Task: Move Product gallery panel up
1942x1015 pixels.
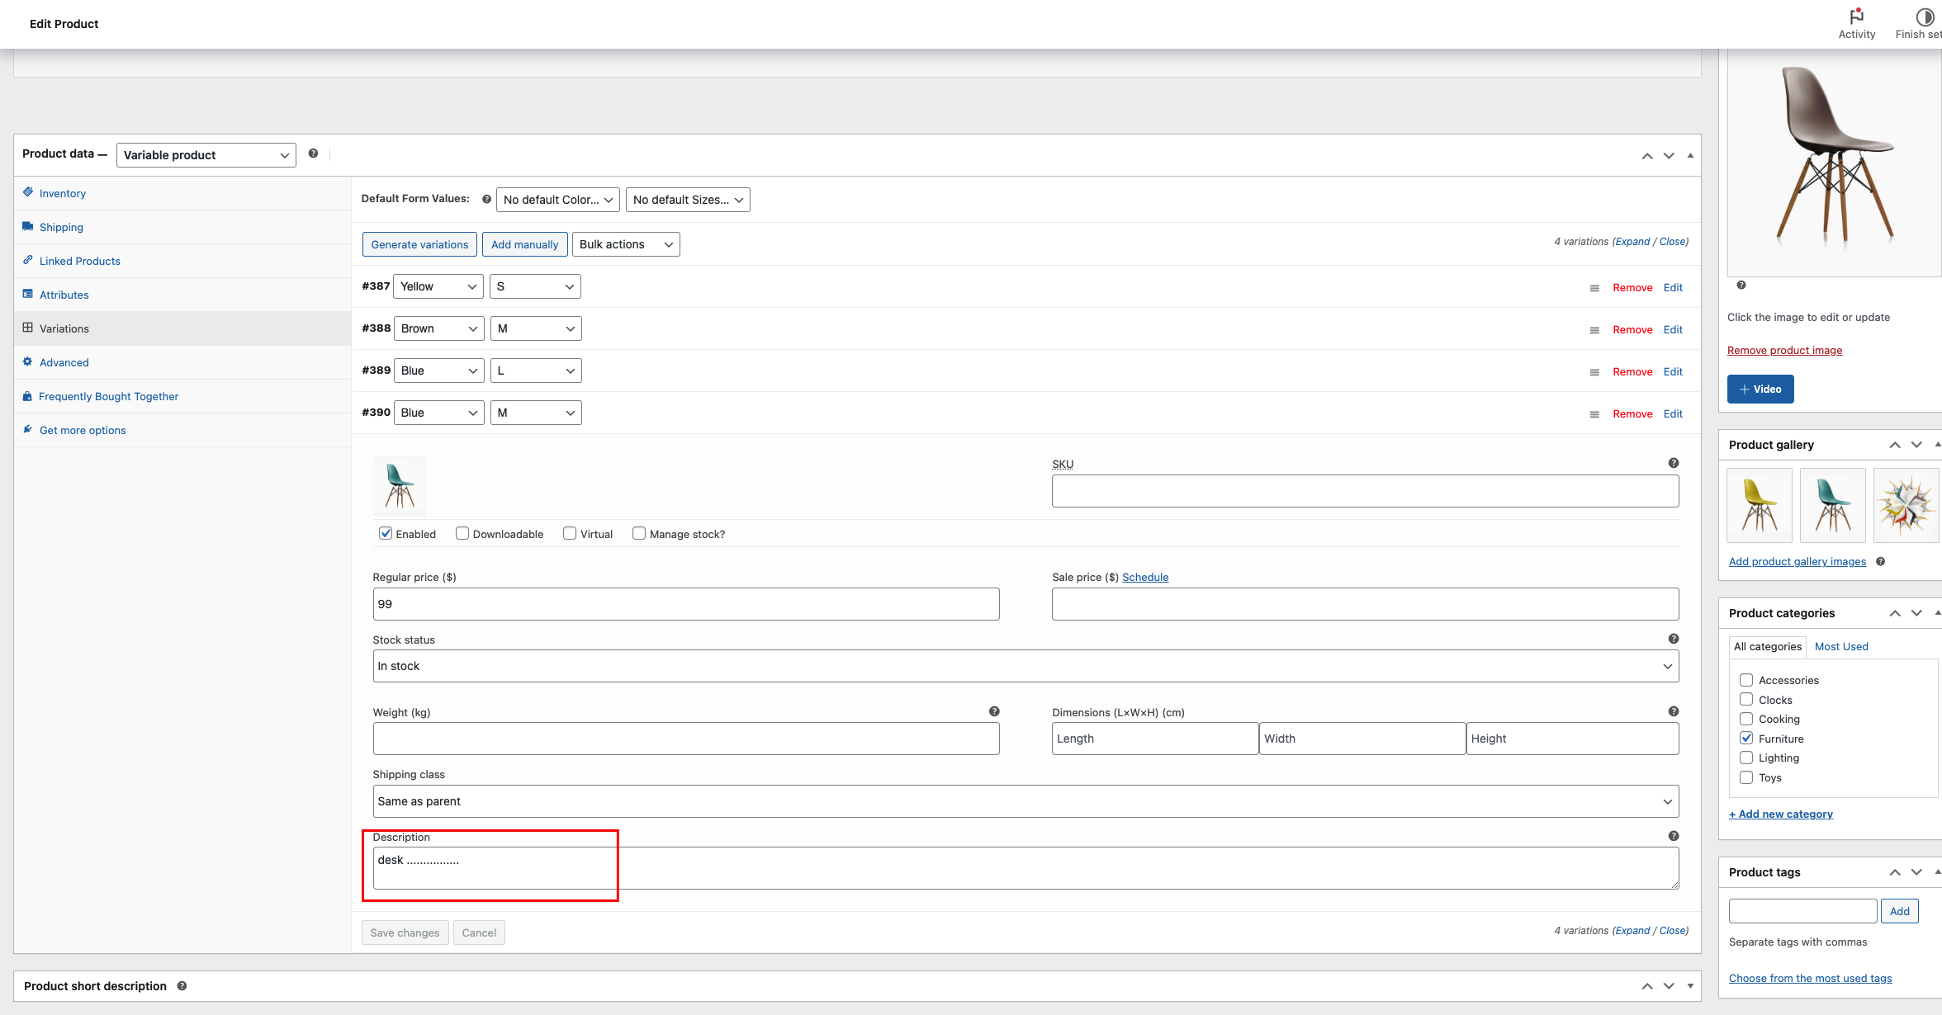Action: tap(1895, 445)
